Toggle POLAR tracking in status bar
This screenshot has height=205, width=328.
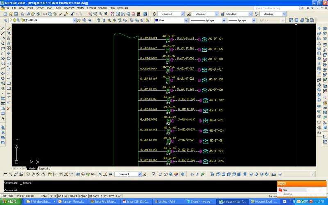coord(73,196)
